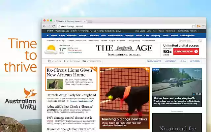Image resolution: width=211 pixels, height=132 pixels.
Task: Click the Traffic Conditions link
Action: tap(75, 52)
